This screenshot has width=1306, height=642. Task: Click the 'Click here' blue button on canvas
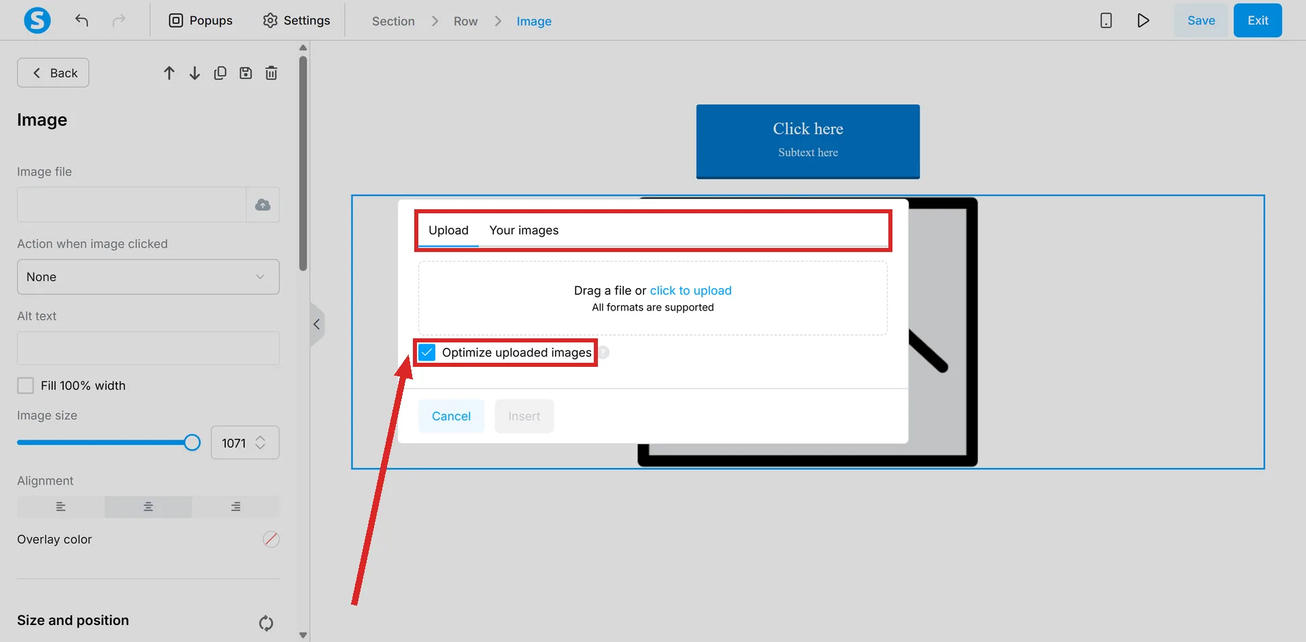(808, 141)
